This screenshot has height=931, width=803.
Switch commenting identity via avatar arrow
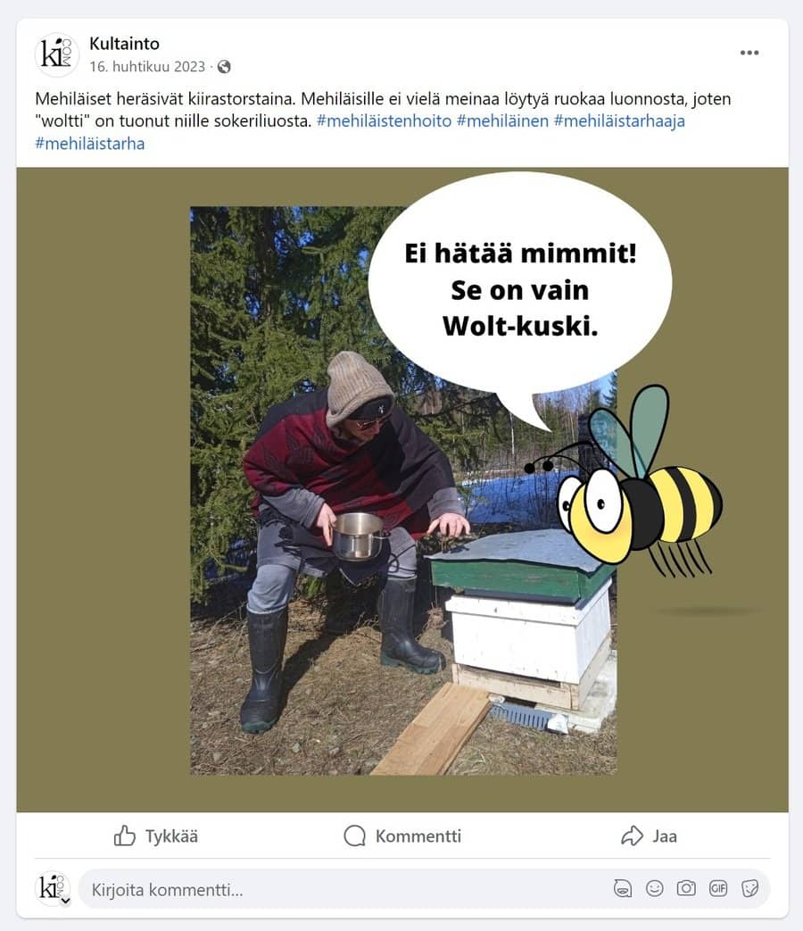[x=65, y=901]
